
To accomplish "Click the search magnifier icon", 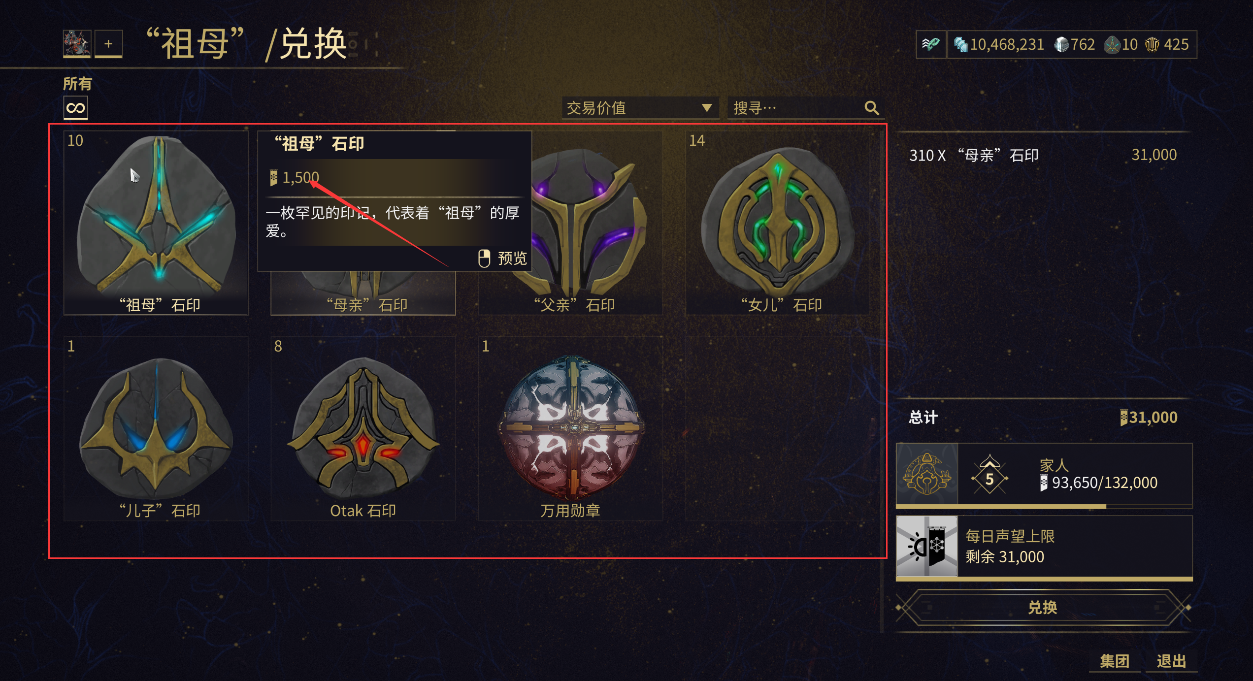I will pyautogui.click(x=871, y=108).
